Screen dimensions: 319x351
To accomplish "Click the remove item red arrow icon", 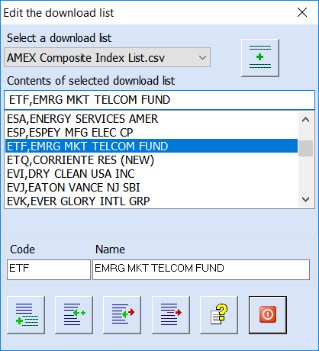I will pyautogui.click(x=171, y=315).
